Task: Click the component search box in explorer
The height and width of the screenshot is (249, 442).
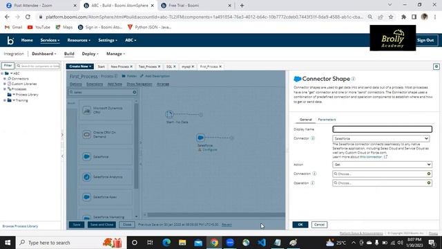Action: point(38,66)
